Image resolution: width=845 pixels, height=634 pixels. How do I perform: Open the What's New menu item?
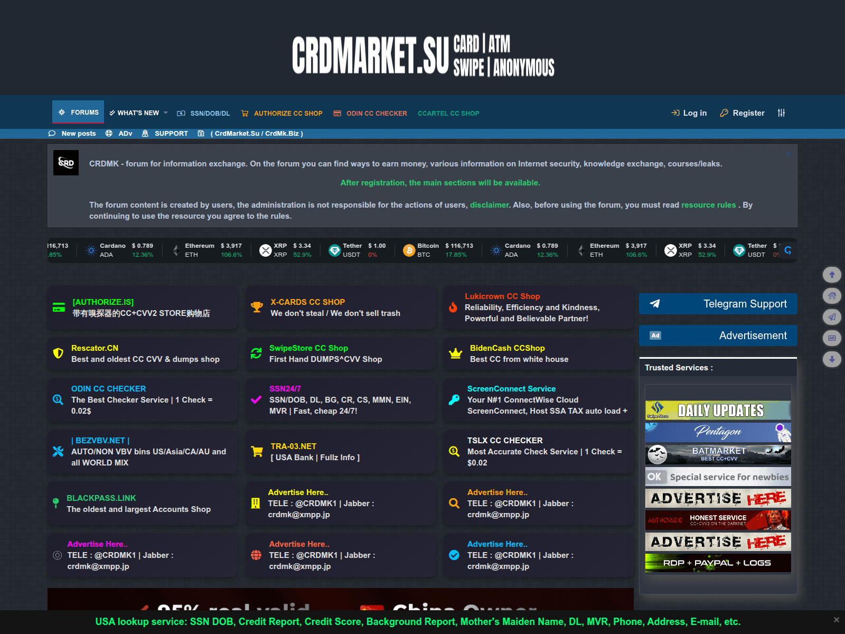point(134,113)
